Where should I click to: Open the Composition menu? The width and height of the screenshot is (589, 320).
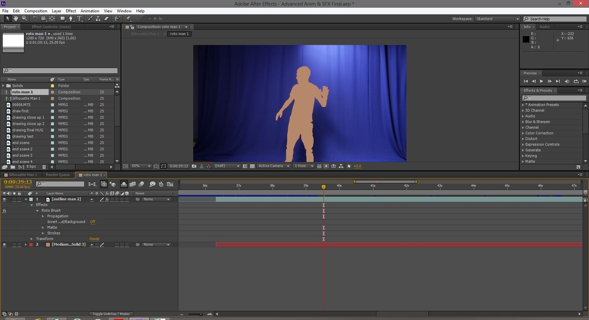(36, 11)
